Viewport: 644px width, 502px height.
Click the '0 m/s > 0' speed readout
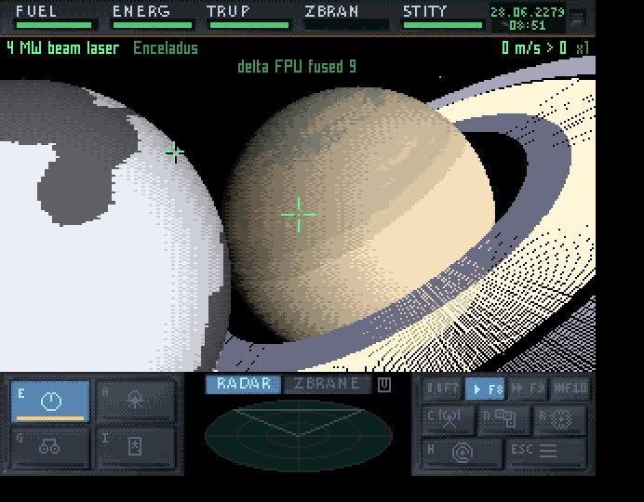534,48
